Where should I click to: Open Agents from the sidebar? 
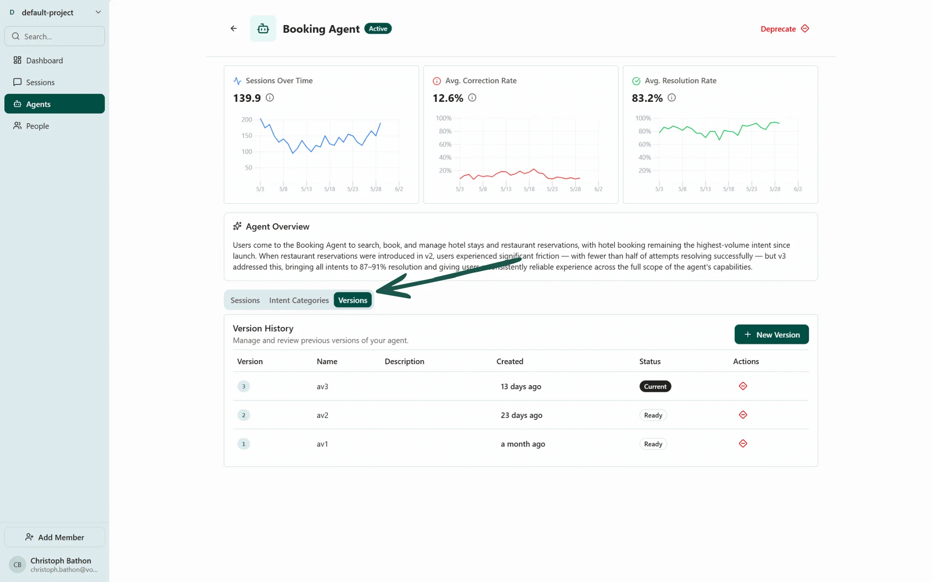click(55, 104)
